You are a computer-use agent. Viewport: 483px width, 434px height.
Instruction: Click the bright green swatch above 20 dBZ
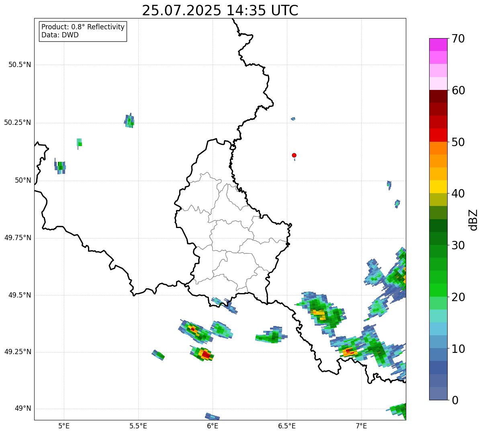coord(438,290)
